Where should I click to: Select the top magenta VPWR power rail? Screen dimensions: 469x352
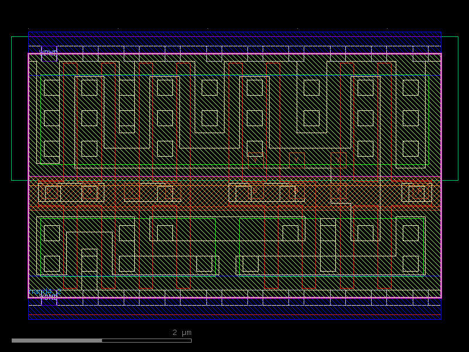point(235,55)
